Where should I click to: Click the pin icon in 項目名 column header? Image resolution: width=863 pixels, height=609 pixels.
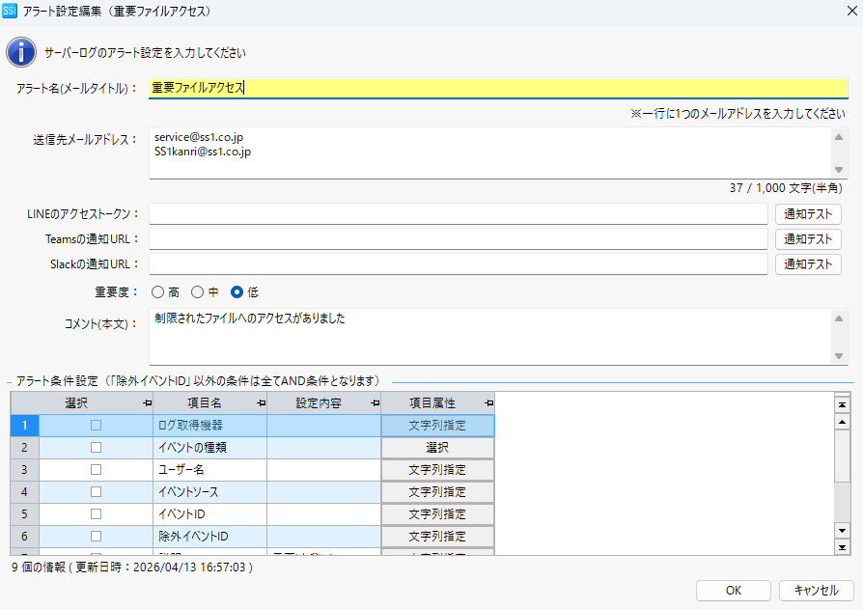click(x=261, y=402)
